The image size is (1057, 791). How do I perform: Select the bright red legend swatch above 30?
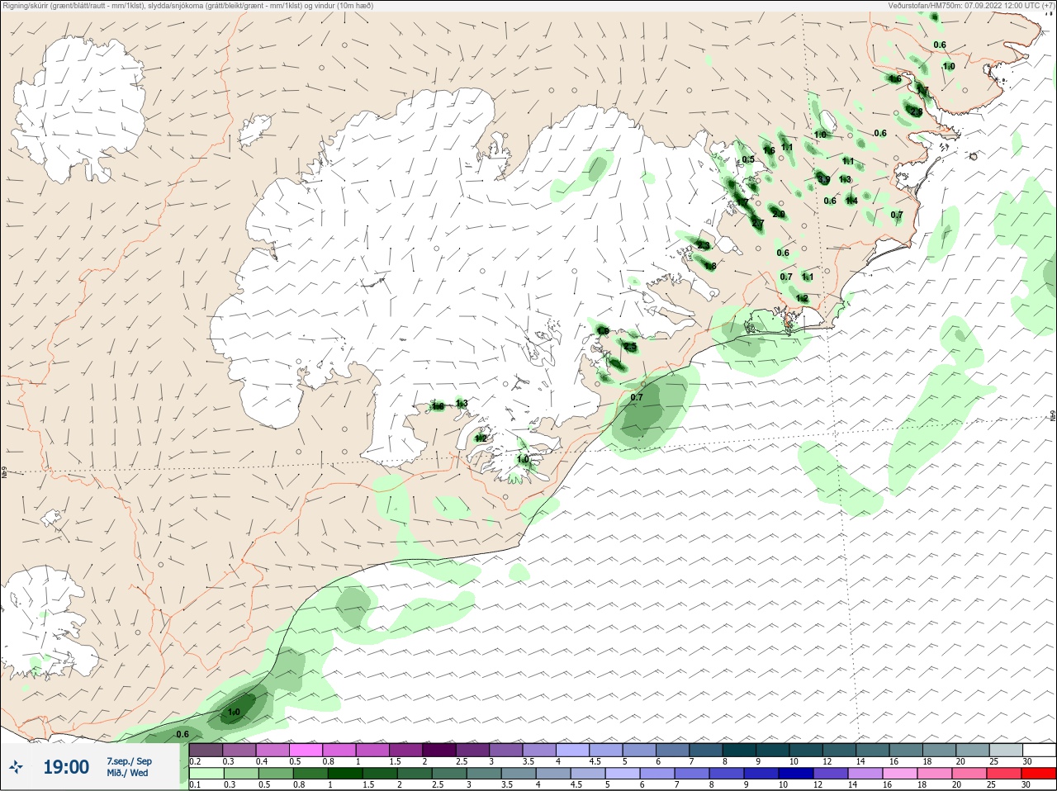(x=1040, y=774)
